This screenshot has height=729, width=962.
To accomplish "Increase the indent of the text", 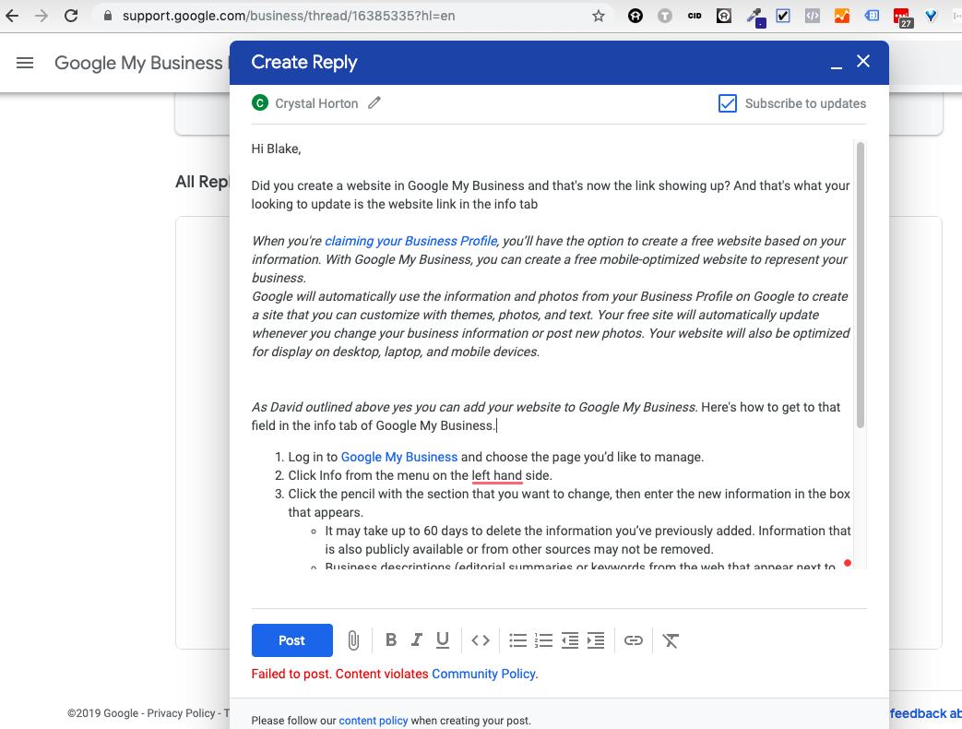I will [596, 640].
